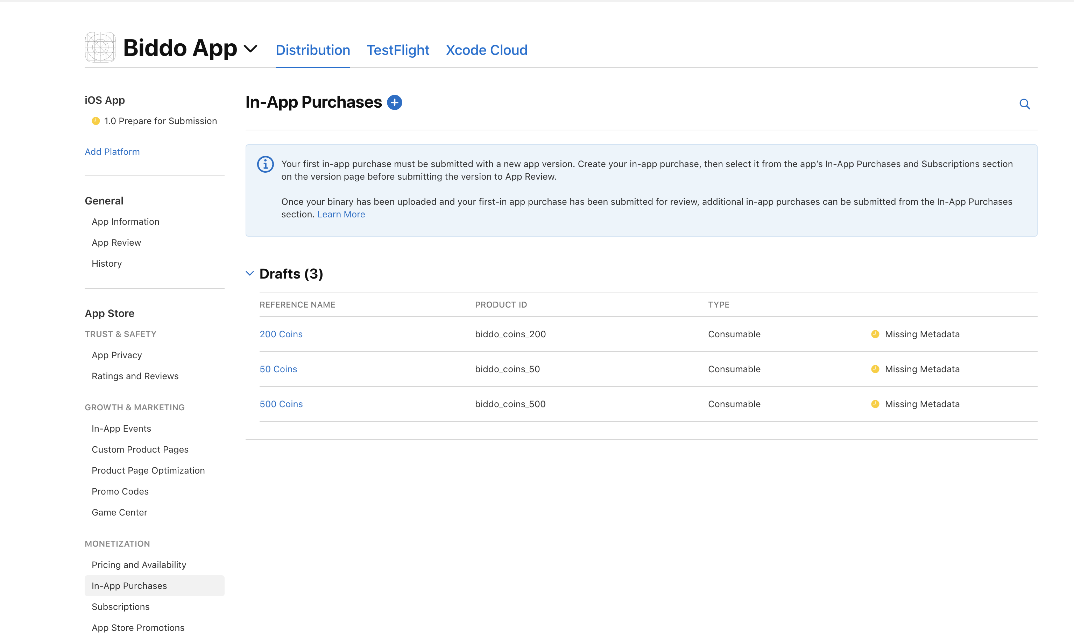
Task: Click the info icon in blue banner
Action: (x=265, y=164)
